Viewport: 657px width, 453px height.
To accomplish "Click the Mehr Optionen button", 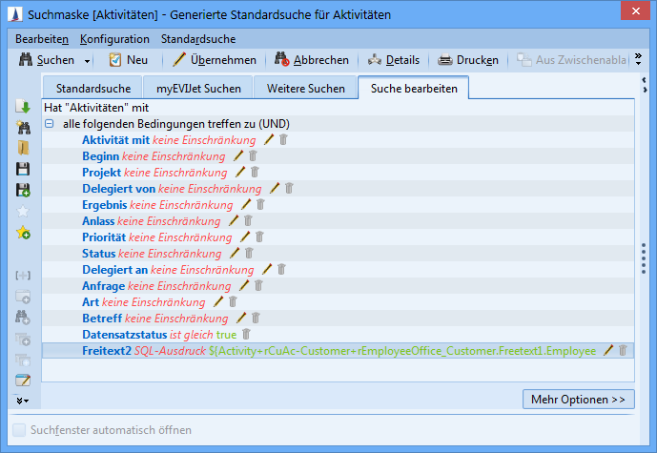I will (578, 399).
